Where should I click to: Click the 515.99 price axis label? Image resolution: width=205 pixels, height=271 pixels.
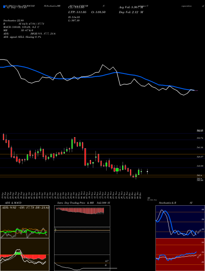click(200, 166)
